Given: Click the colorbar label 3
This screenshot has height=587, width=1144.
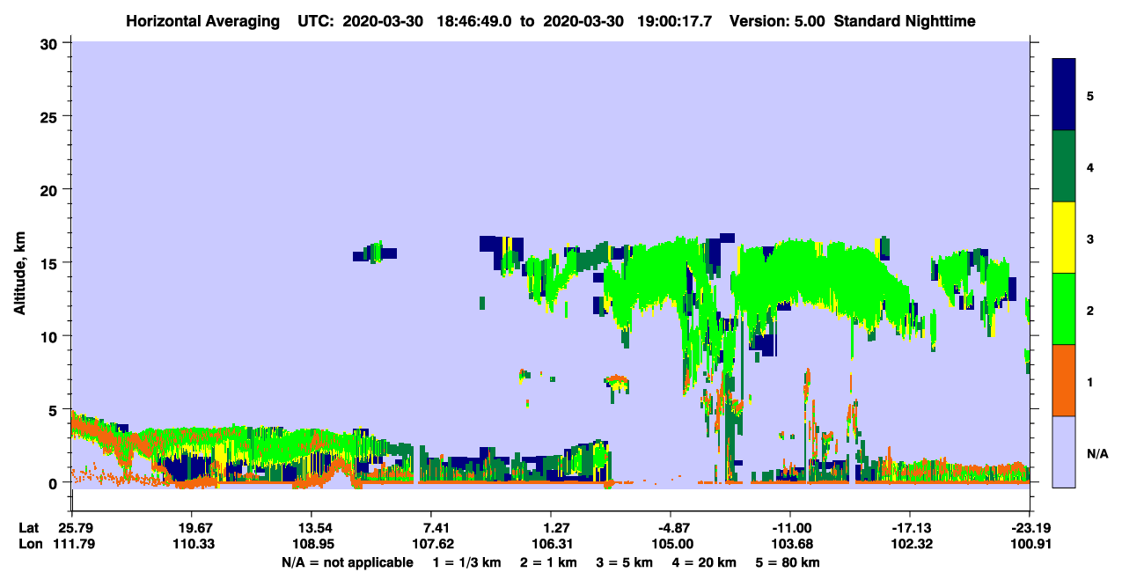Looking at the screenshot, I should (x=1089, y=238).
